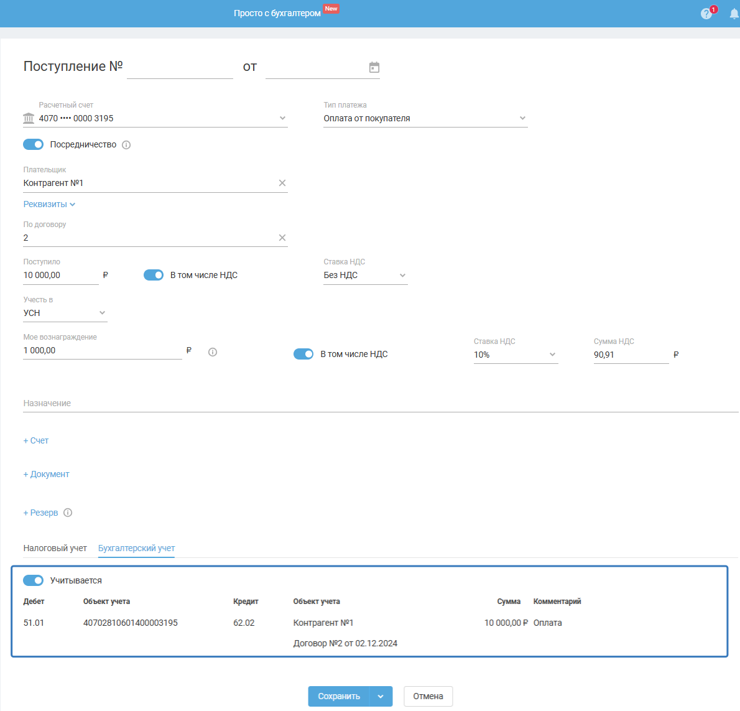Expand the Учесть в УСН dropdown
This screenshot has height=711, width=740.
pos(65,313)
